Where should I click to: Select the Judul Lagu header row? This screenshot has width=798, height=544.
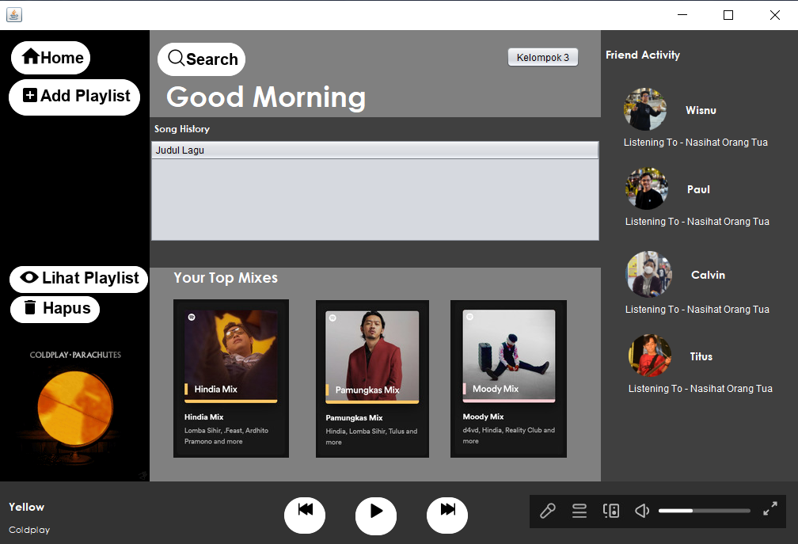point(374,149)
